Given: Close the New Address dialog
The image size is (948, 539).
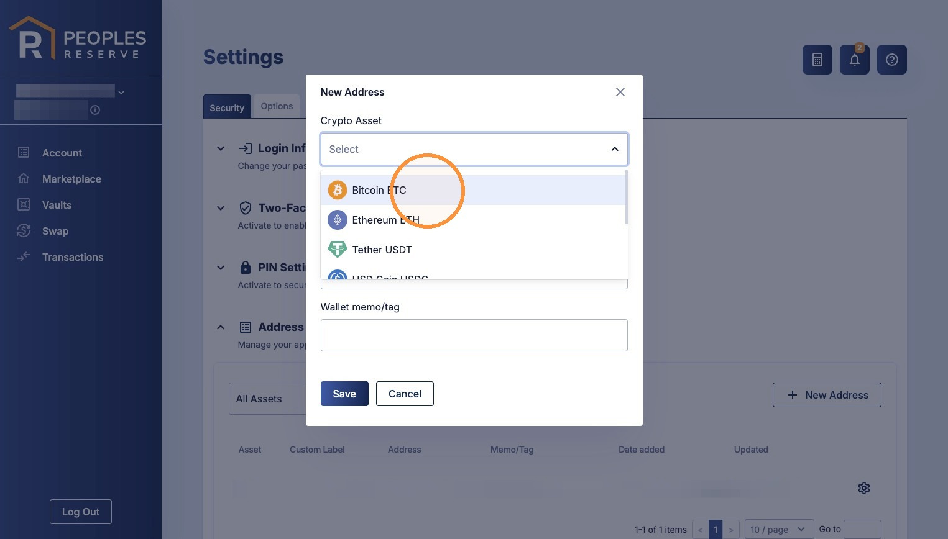Looking at the screenshot, I should [620, 92].
